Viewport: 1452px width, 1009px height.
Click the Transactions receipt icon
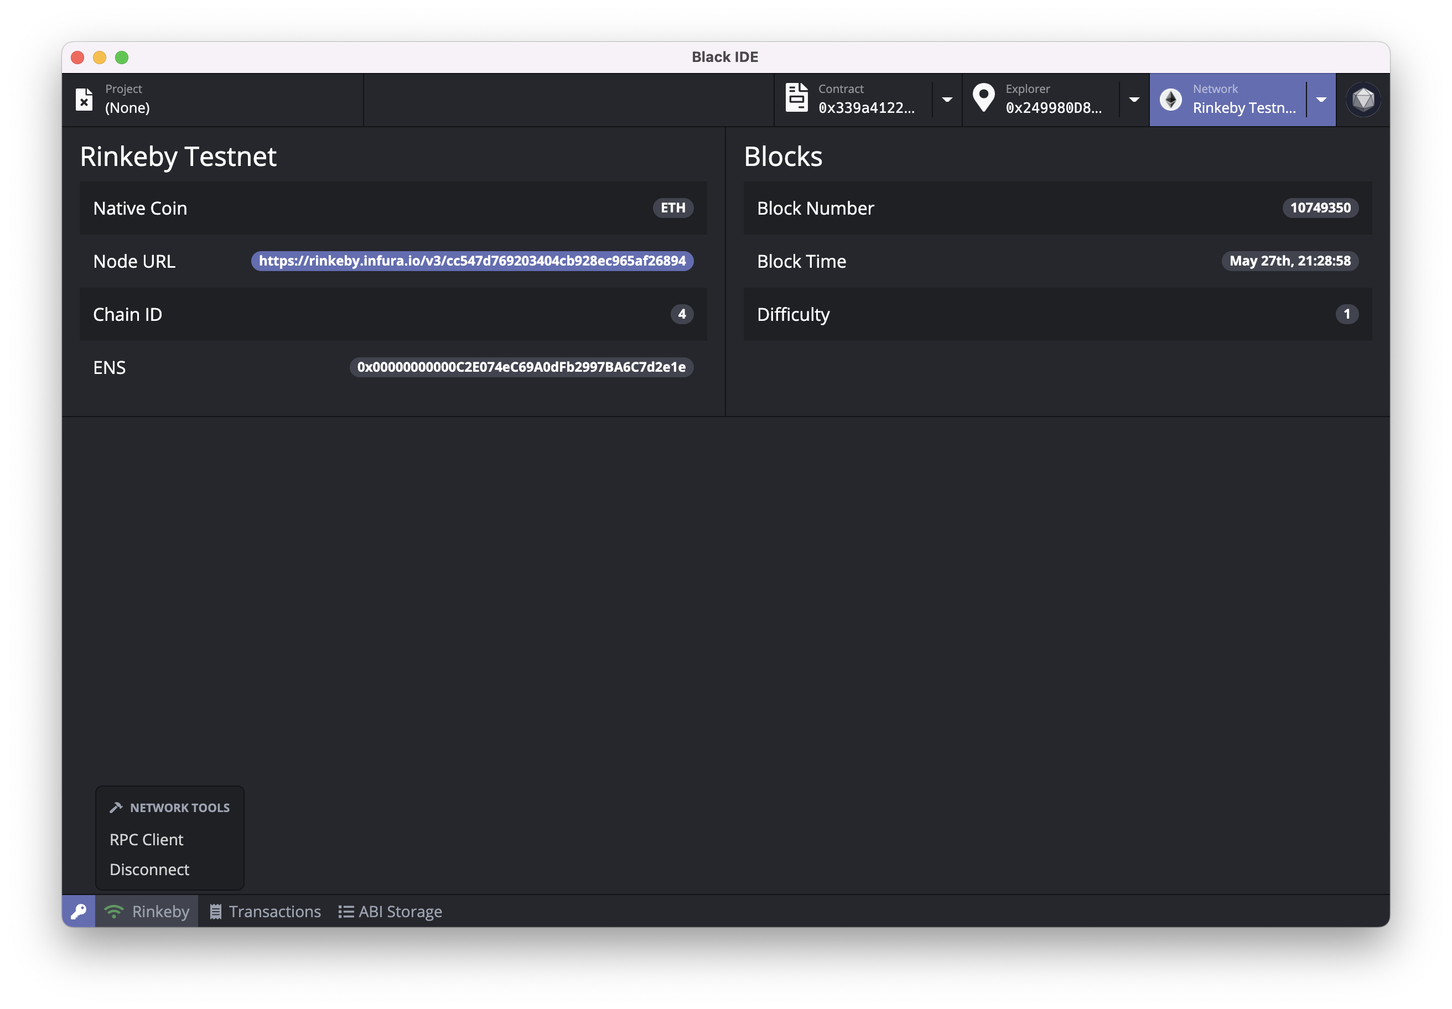216,911
